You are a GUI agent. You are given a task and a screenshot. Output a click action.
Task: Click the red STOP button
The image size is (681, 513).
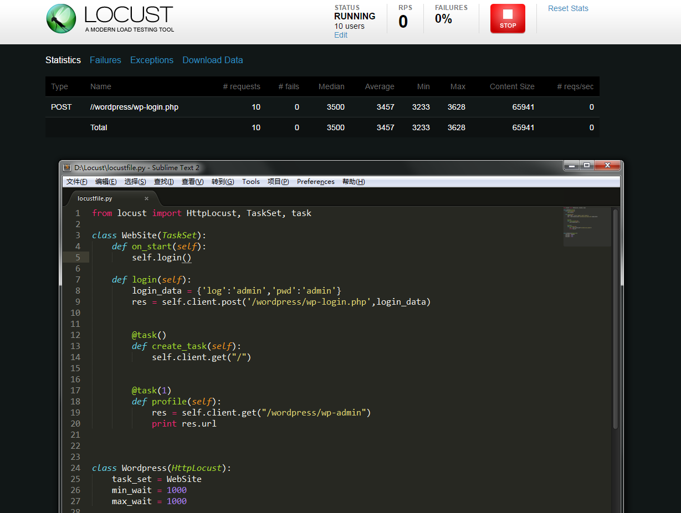coord(508,18)
